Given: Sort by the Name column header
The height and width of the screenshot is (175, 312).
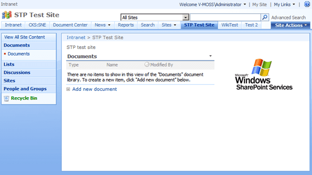Looking at the screenshot, I should point(112,65).
